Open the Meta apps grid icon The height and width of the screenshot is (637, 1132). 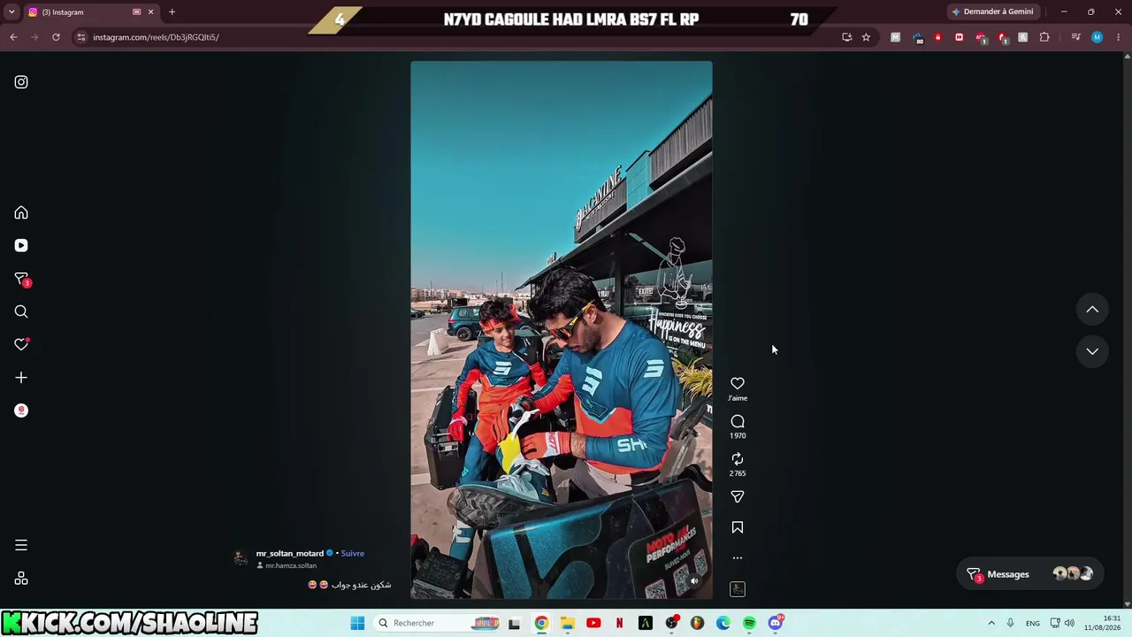pyautogui.click(x=21, y=579)
